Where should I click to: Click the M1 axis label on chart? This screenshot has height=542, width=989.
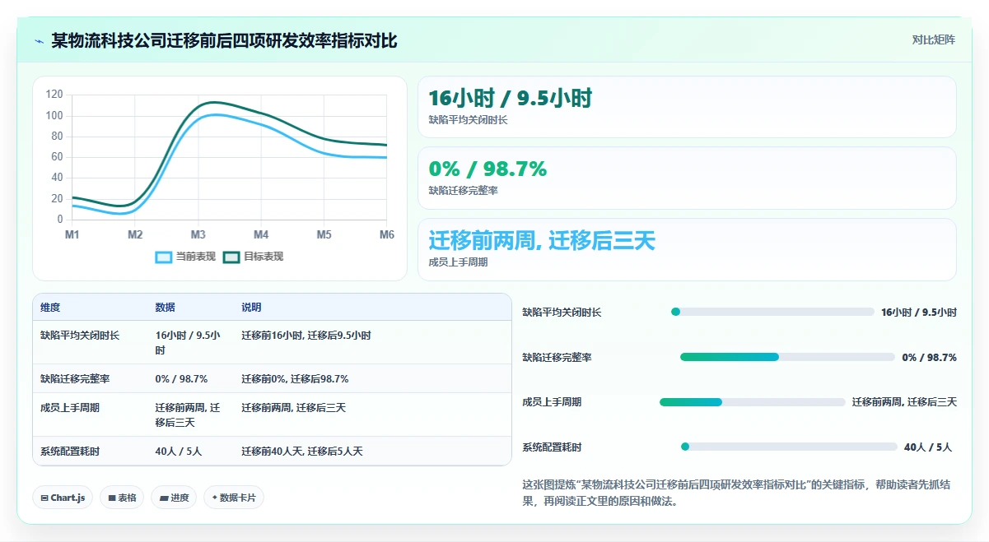72,235
